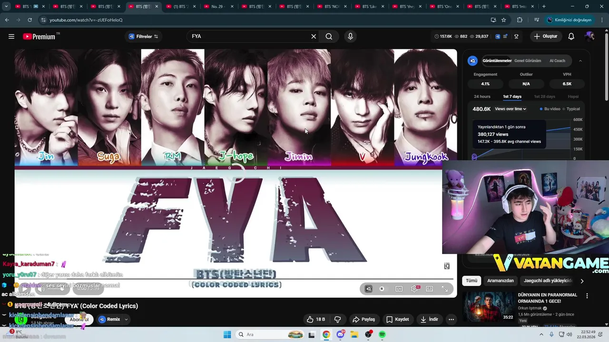This screenshot has width=609, height=342.
Task: Click the vidIQ logo in stats panel
Action: click(x=472, y=61)
